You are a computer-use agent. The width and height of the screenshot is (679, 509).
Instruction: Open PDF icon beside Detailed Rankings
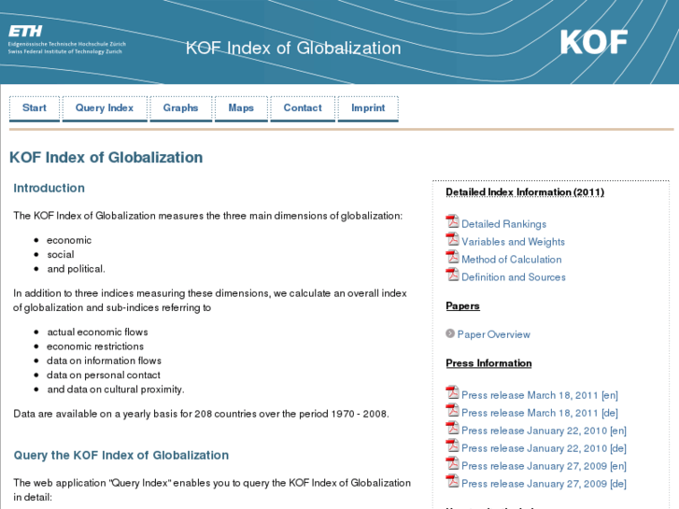453,221
